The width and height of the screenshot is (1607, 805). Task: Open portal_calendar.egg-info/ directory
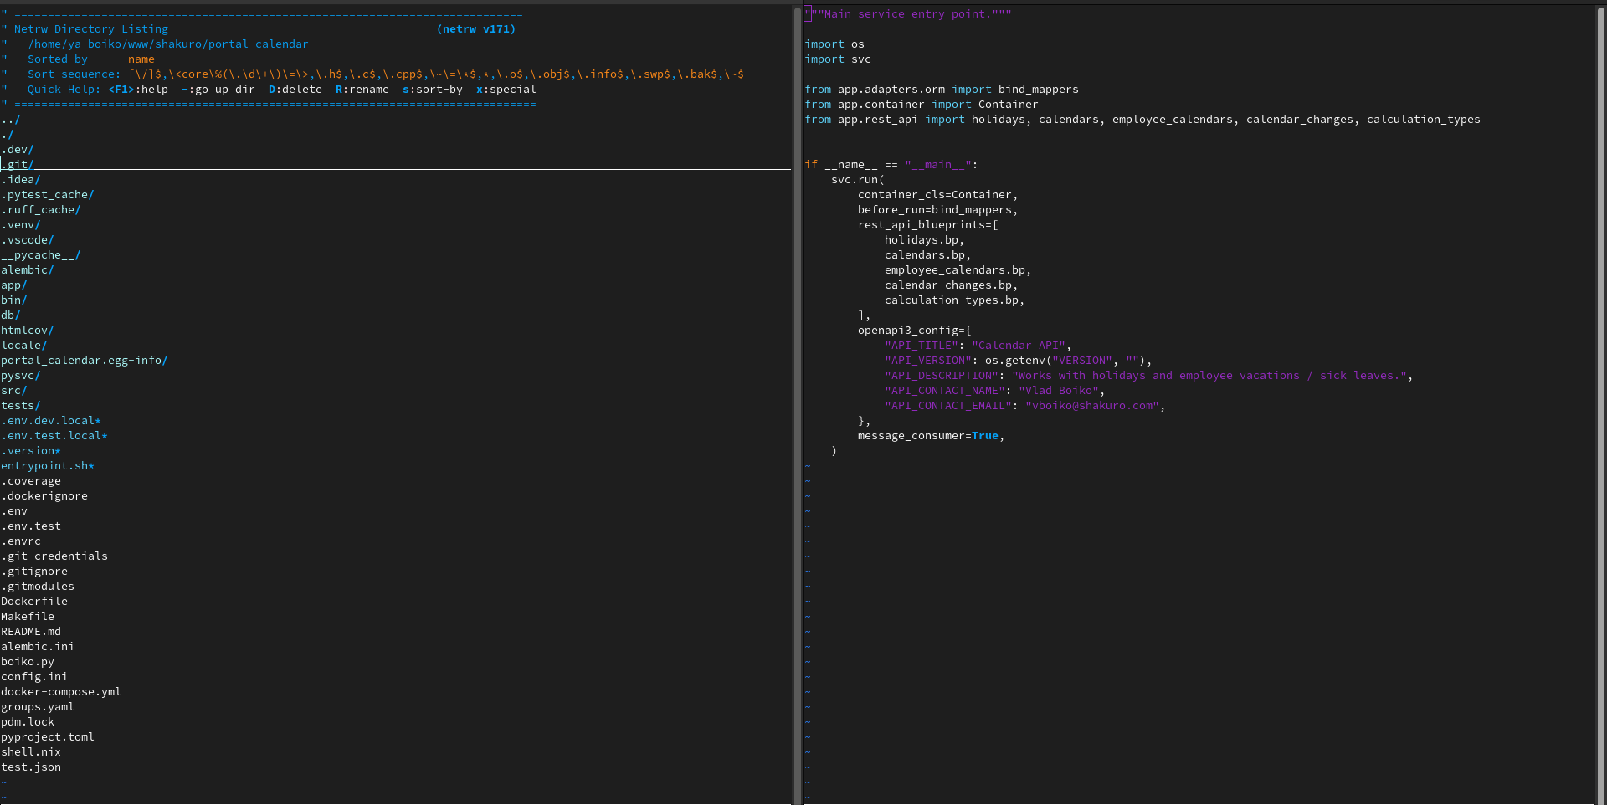click(85, 361)
